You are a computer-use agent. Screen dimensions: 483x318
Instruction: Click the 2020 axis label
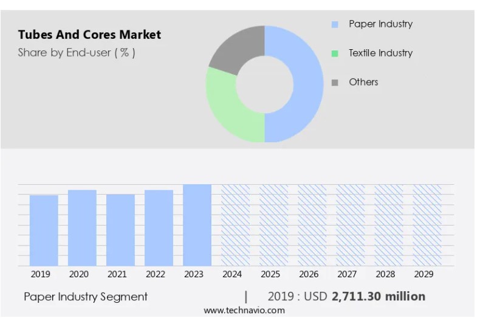pos(78,274)
